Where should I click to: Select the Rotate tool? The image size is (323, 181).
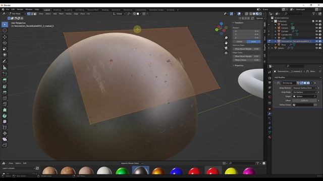(x=5, y=43)
